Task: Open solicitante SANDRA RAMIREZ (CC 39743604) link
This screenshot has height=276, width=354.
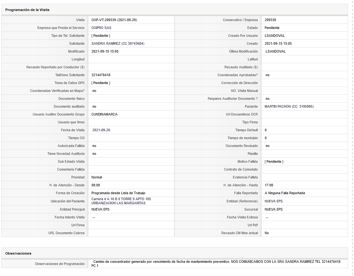Action: tap(118, 44)
